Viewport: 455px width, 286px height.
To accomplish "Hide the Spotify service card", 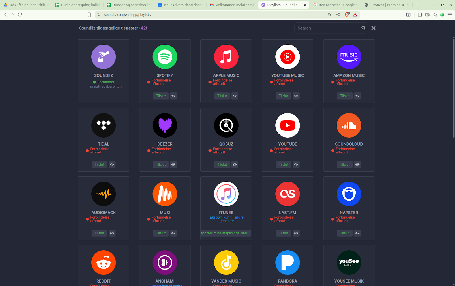I will 173,96.
